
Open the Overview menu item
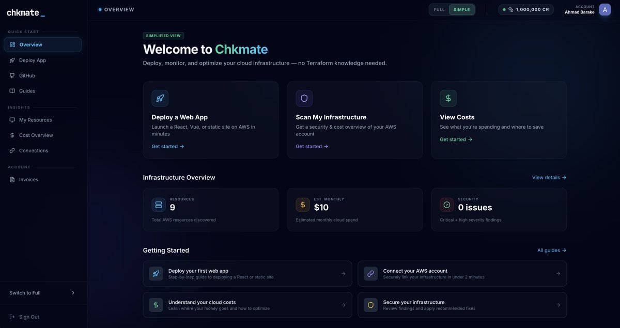coord(42,44)
